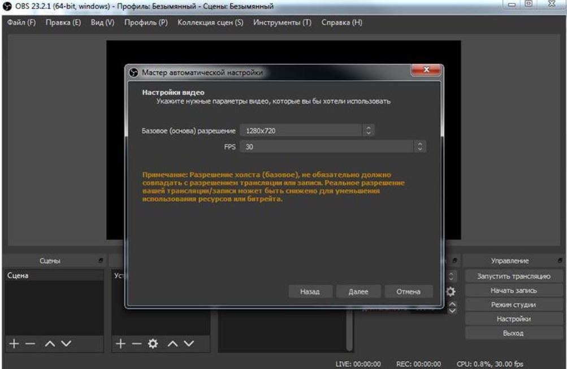The image size is (567, 369).
Task: Click the LIVE: 00:00:00 status text
Action: (x=358, y=363)
